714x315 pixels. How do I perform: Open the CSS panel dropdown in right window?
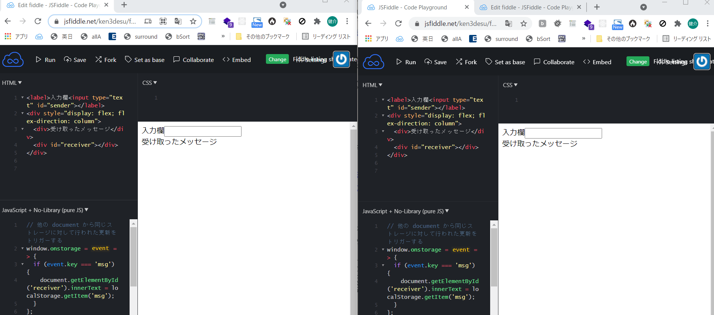(510, 85)
